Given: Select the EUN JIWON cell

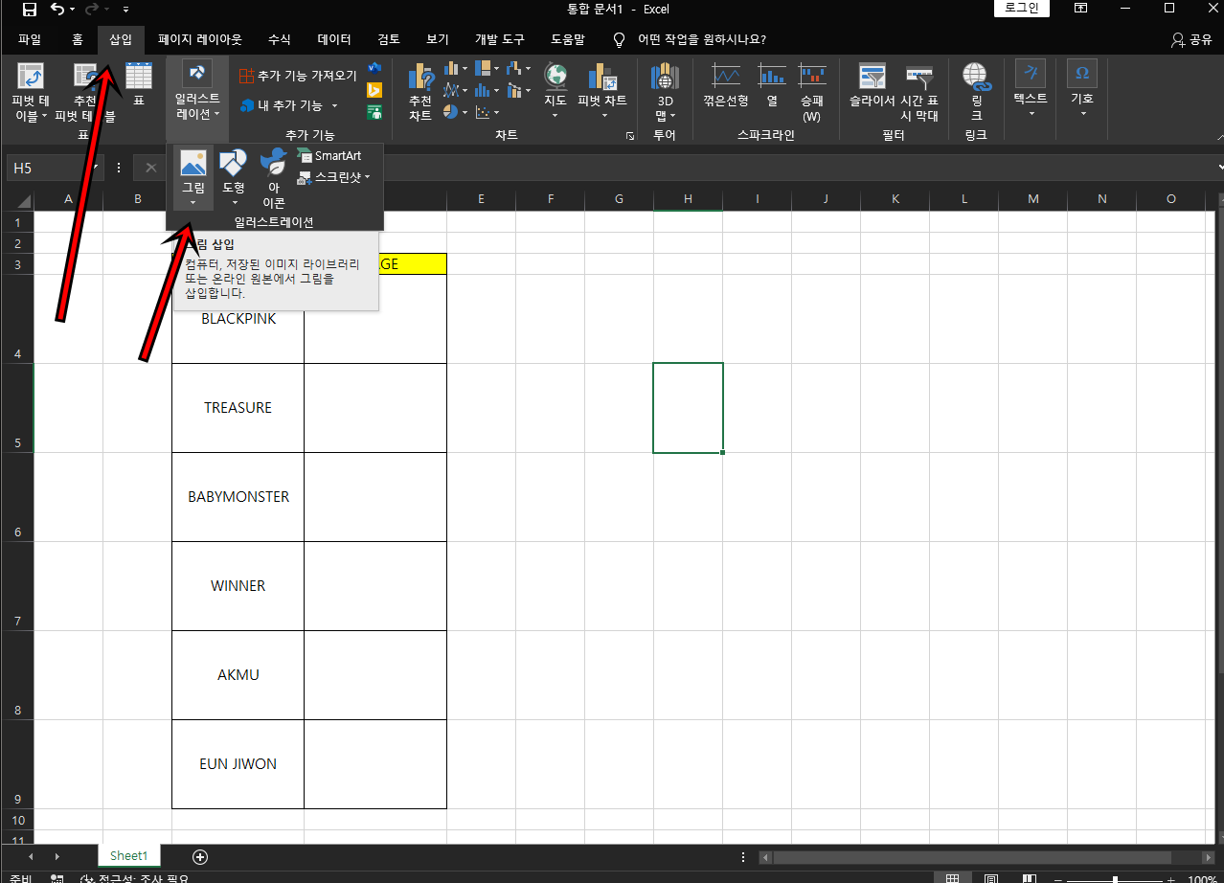Looking at the screenshot, I should tap(238, 764).
